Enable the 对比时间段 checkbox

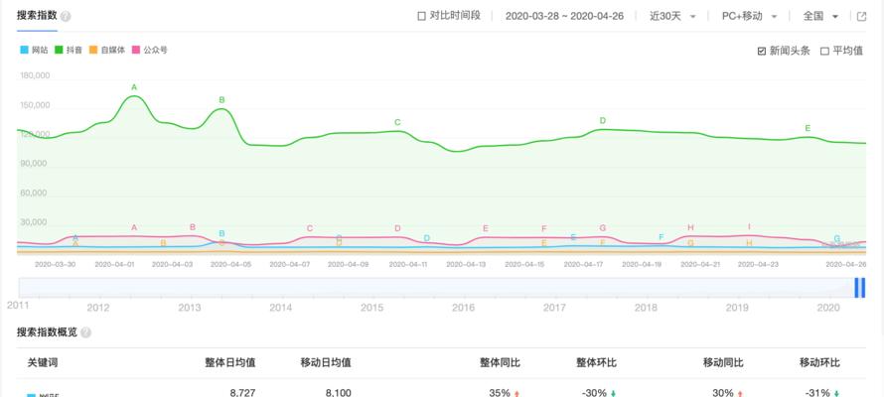coord(421,16)
